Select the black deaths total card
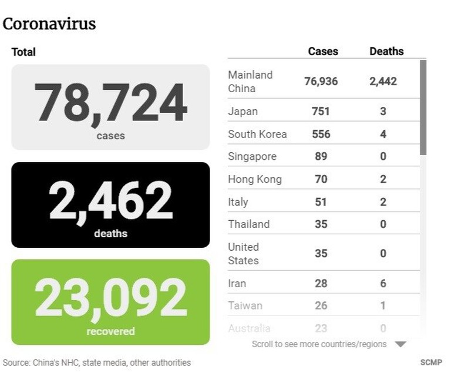 click(110, 205)
